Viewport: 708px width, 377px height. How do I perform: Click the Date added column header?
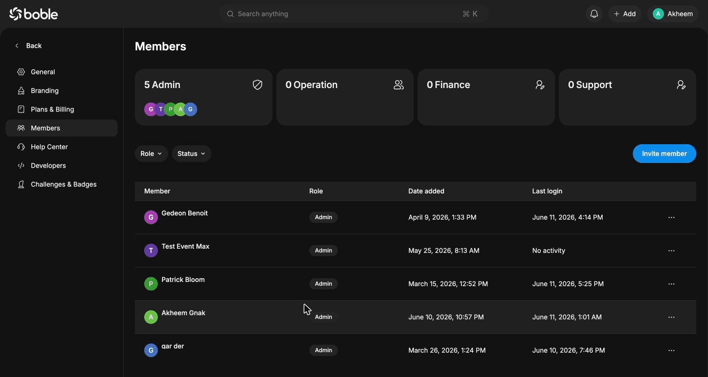[x=426, y=191]
